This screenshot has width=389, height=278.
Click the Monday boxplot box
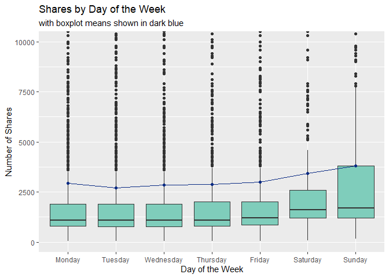coord(68,215)
